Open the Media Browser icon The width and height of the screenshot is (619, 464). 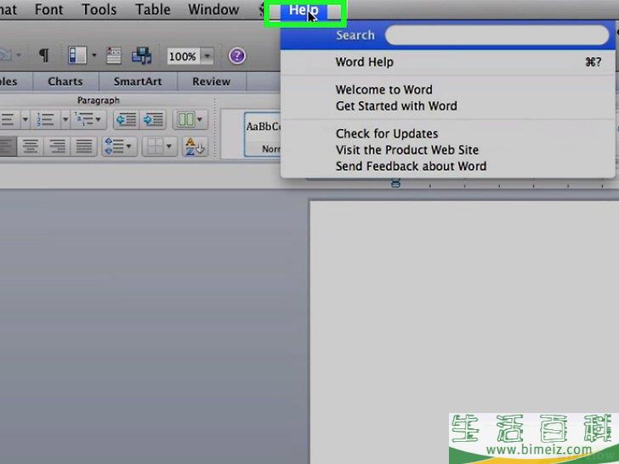click(x=141, y=56)
